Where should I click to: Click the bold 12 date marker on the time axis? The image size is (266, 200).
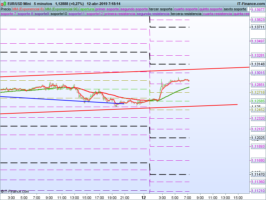pyautogui.click(x=144, y=197)
